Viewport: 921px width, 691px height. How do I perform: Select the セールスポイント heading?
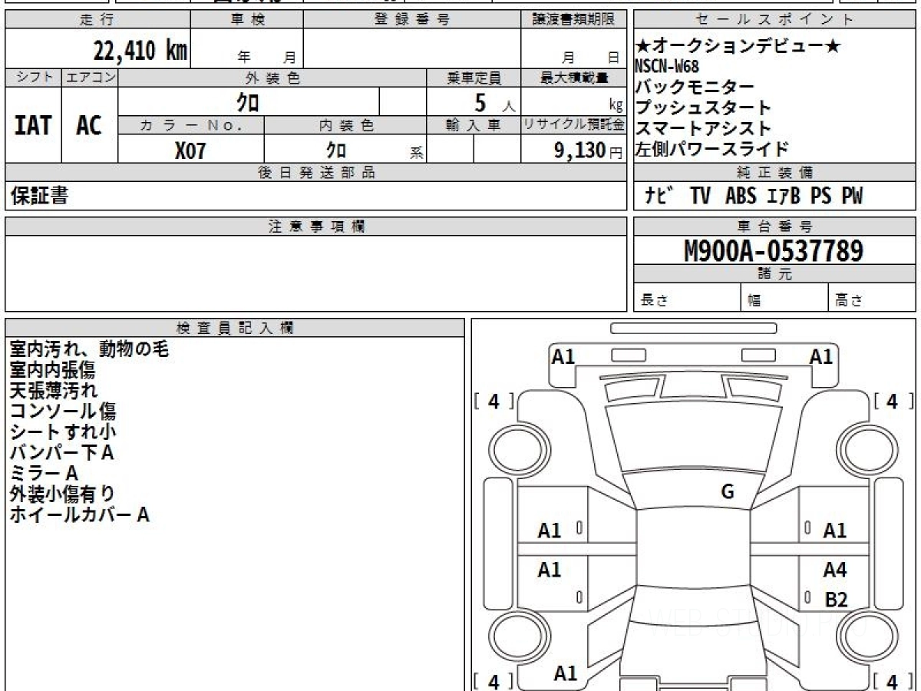774,20
